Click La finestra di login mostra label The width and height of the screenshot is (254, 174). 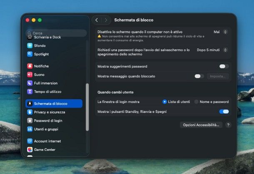tap(118, 102)
